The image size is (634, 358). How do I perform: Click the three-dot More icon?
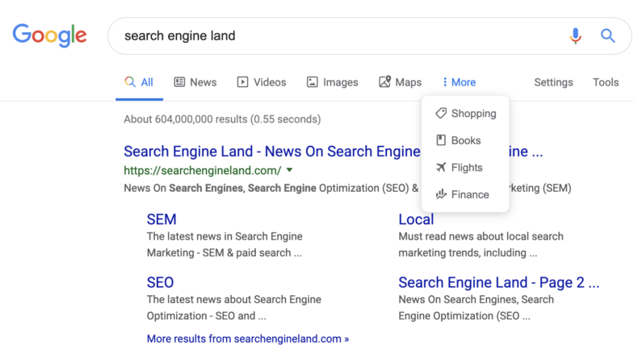(445, 82)
